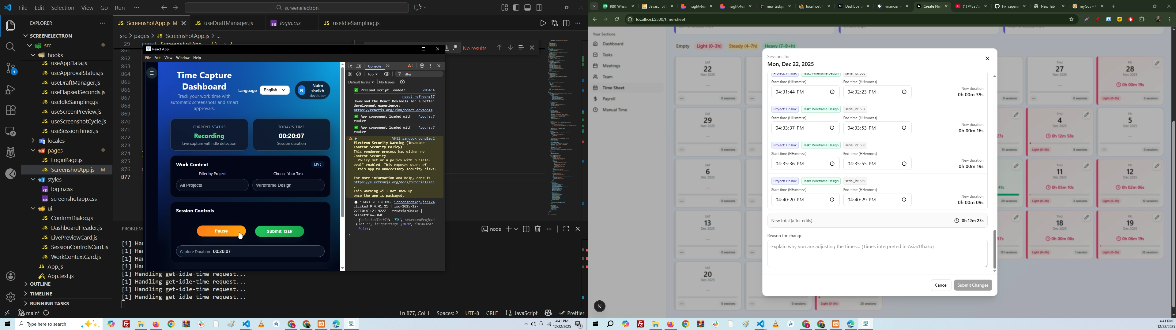This screenshot has height=330, width=1176.
Task: Open the Default levels dropdown
Action: 361,82
